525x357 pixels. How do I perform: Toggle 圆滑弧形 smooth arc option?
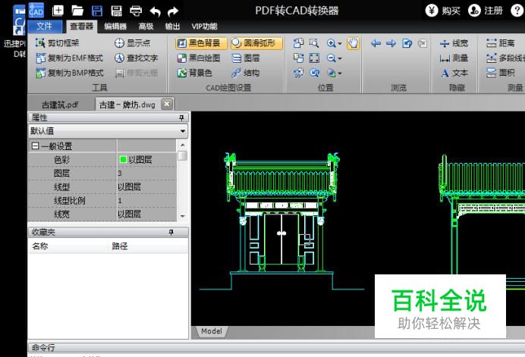click(x=257, y=43)
